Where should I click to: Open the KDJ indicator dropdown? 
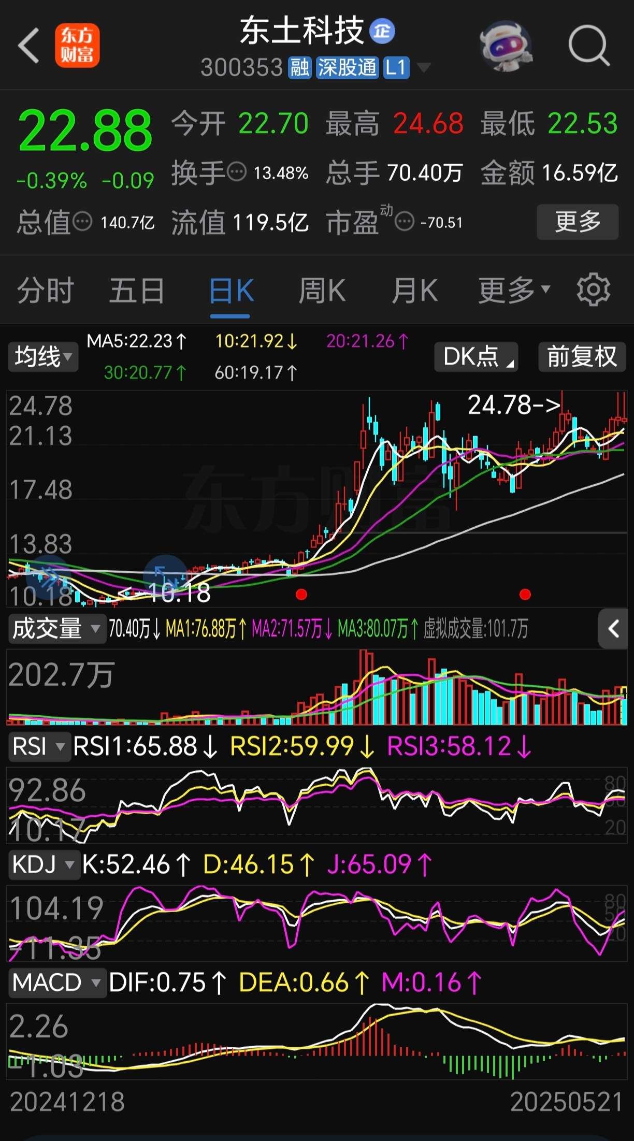pos(45,864)
